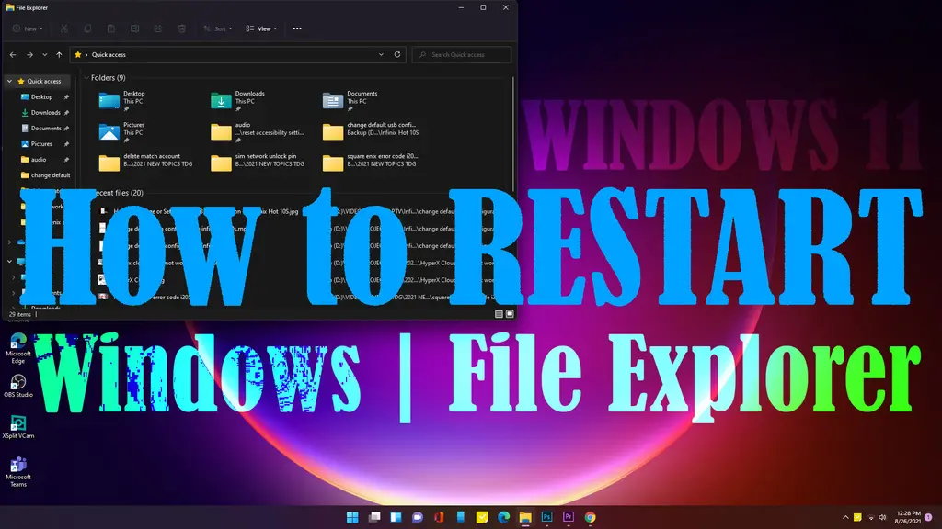The width and height of the screenshot is (942, 529).
Task: Click the Paste clipboard icon in toolbar
Action: pyautogui.click(x=111, y=28)
